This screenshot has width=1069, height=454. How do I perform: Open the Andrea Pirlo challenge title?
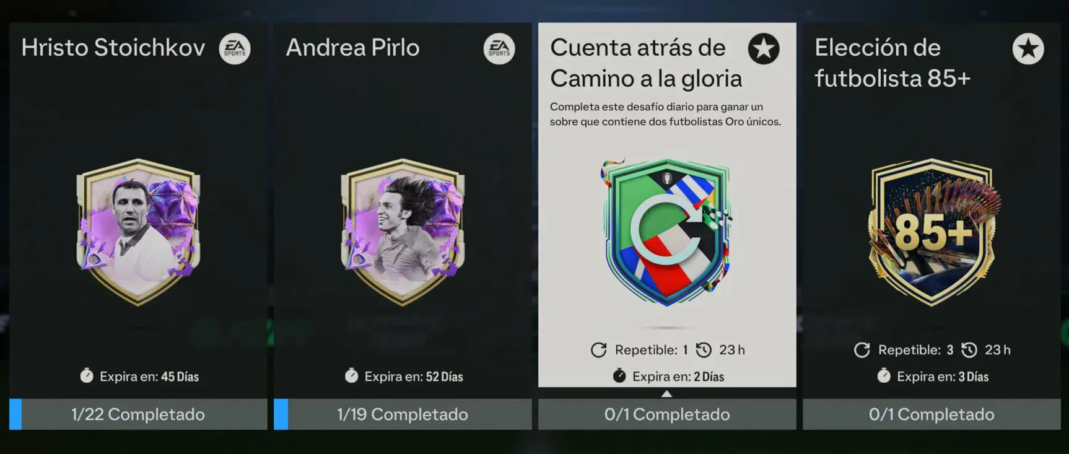[353, 48]
